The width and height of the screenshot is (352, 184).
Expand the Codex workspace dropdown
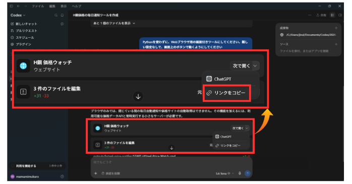click(x=18, y=15)
